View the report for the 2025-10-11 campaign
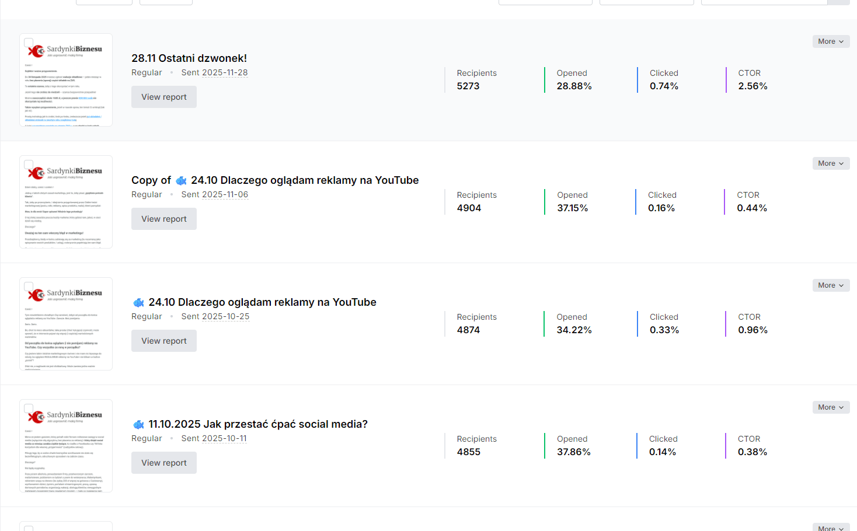 coord(164,463)
